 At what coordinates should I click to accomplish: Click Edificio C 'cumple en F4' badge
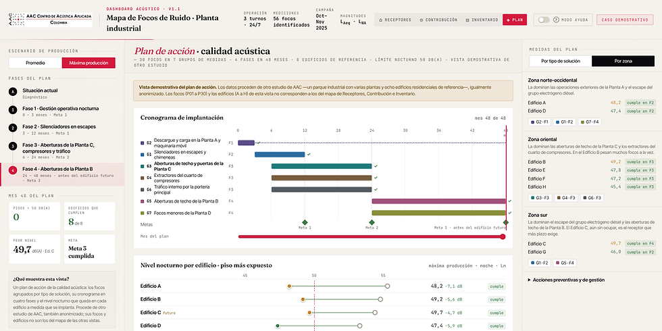pyautogui.click(x=640, y=244)
